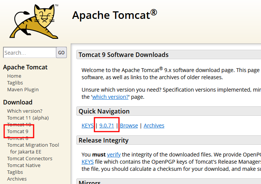Follow the verify link under Release Integrity

click(x=114, y=155)
